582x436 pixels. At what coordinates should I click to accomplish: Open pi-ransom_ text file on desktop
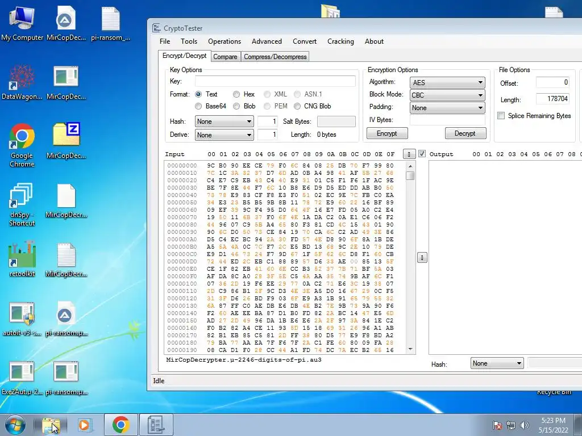pyautogui.click(x=111, y=23)
